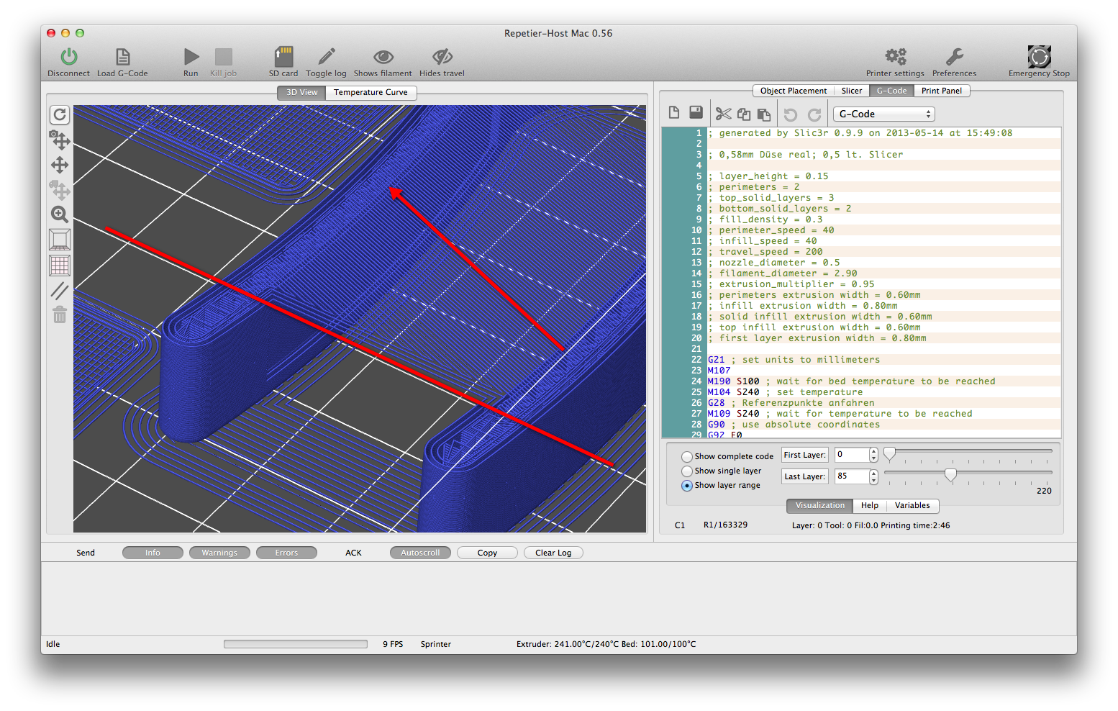
Task: Select the Visualization tab
Action: [x=820, y=505]
